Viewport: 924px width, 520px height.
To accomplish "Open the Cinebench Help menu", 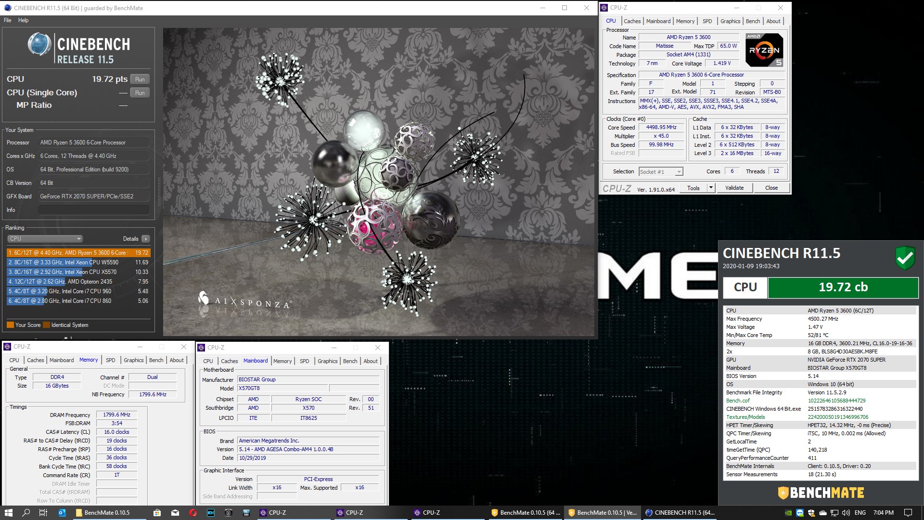I will pyautogui.click(x=23, y=20).
